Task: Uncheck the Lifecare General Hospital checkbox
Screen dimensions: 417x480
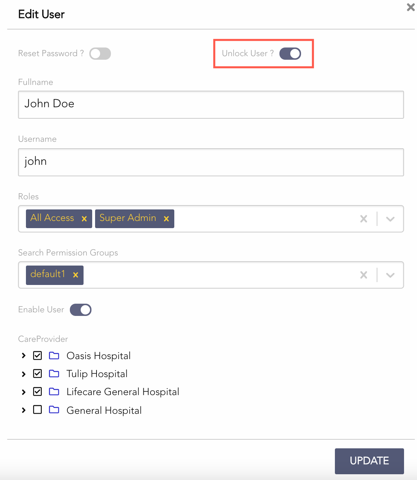Action: point(37,391)
